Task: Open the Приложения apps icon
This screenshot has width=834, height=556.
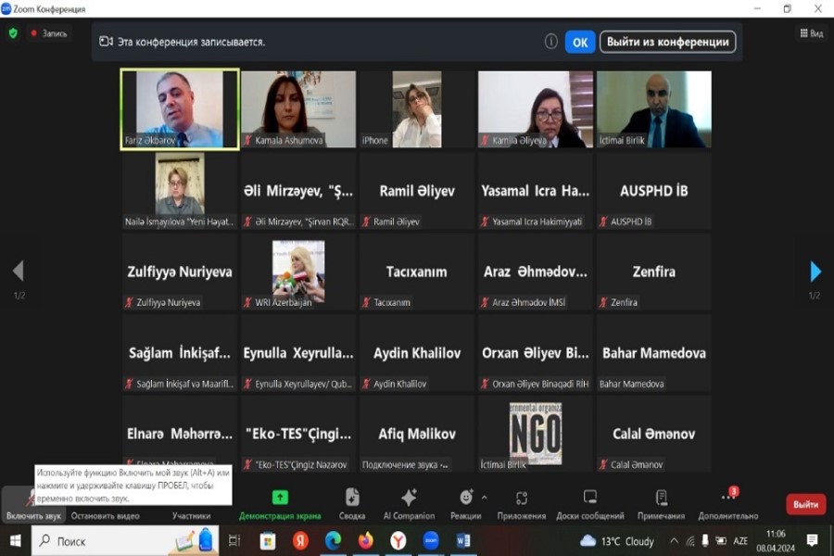Action: [521, 498]
